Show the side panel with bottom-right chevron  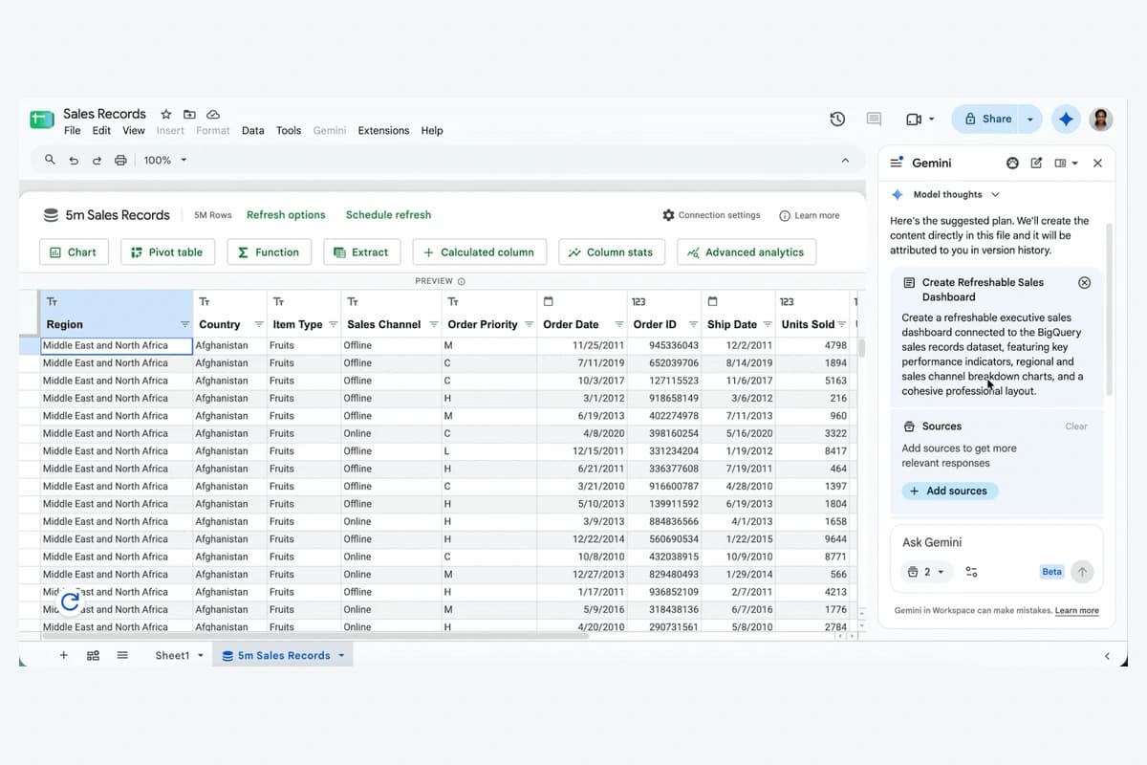coord(1108,656)
